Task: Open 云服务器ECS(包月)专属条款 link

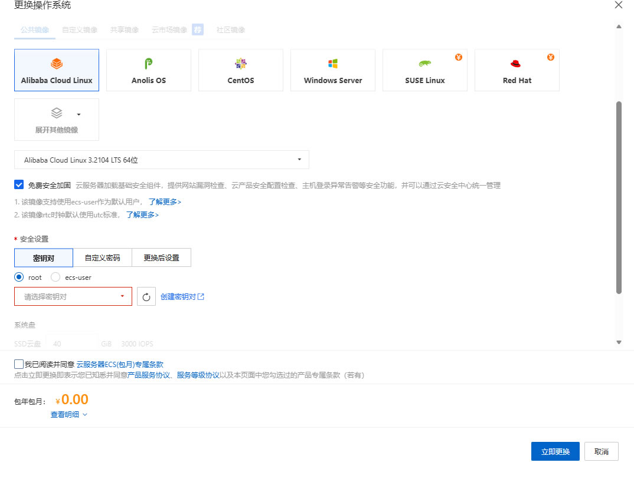Action: tap(120, 364)
